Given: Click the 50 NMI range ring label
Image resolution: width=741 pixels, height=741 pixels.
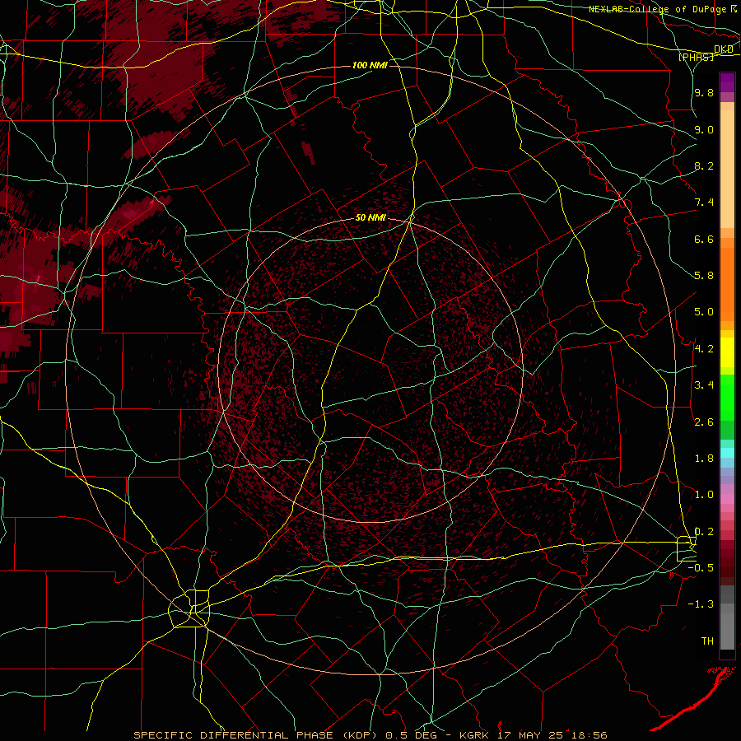Looking at the screenshot, I should (x=370, y=218).
